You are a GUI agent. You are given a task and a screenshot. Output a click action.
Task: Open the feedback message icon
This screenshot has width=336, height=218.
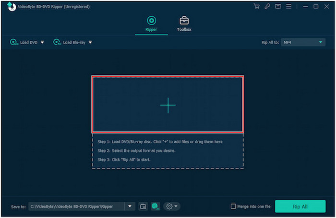pyautogui.click(x=278, y=7)
